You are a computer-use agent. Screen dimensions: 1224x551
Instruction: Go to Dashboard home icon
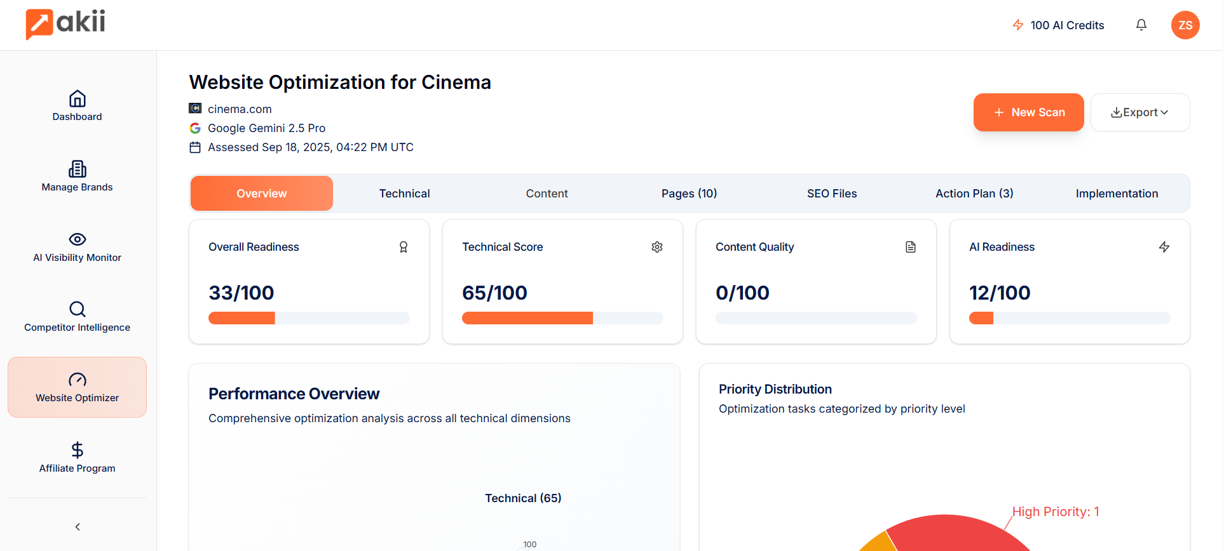(x=78, y=99)
